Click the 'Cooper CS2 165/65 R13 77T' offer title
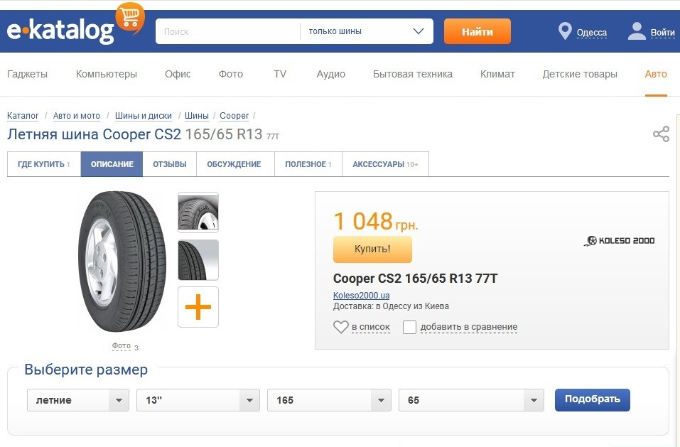 click(416, 279)
